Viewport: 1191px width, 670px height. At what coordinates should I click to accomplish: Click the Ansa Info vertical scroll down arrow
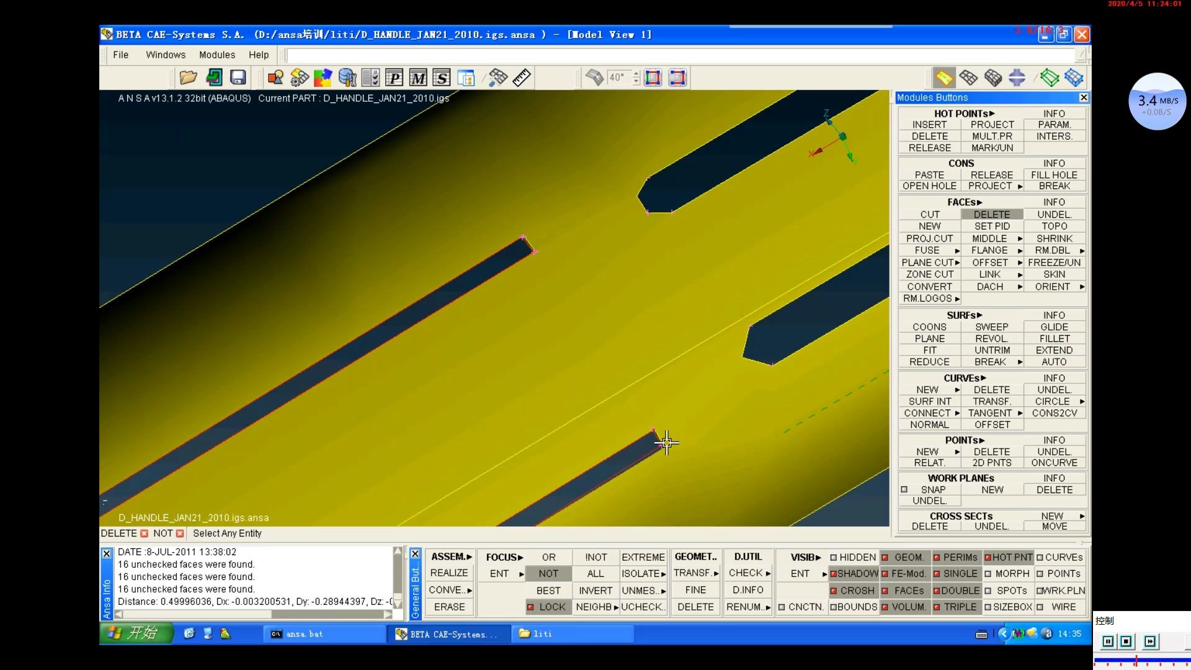(398, 604)
